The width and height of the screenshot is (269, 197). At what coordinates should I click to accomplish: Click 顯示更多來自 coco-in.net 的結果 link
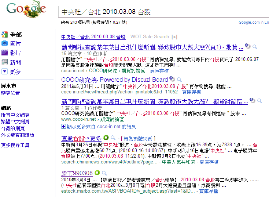pyautogui.click(x=102, y=127)
